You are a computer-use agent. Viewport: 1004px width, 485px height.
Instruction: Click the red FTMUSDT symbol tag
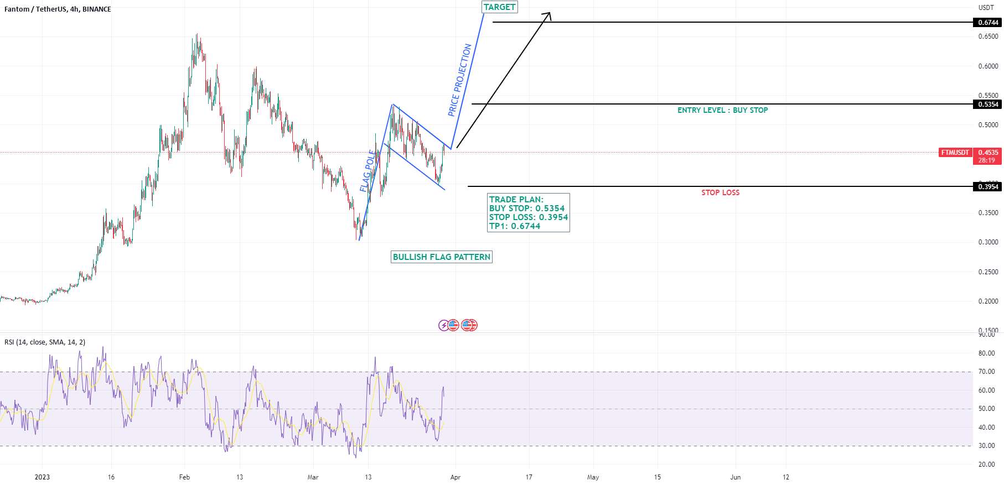click(x=955, y=153)
